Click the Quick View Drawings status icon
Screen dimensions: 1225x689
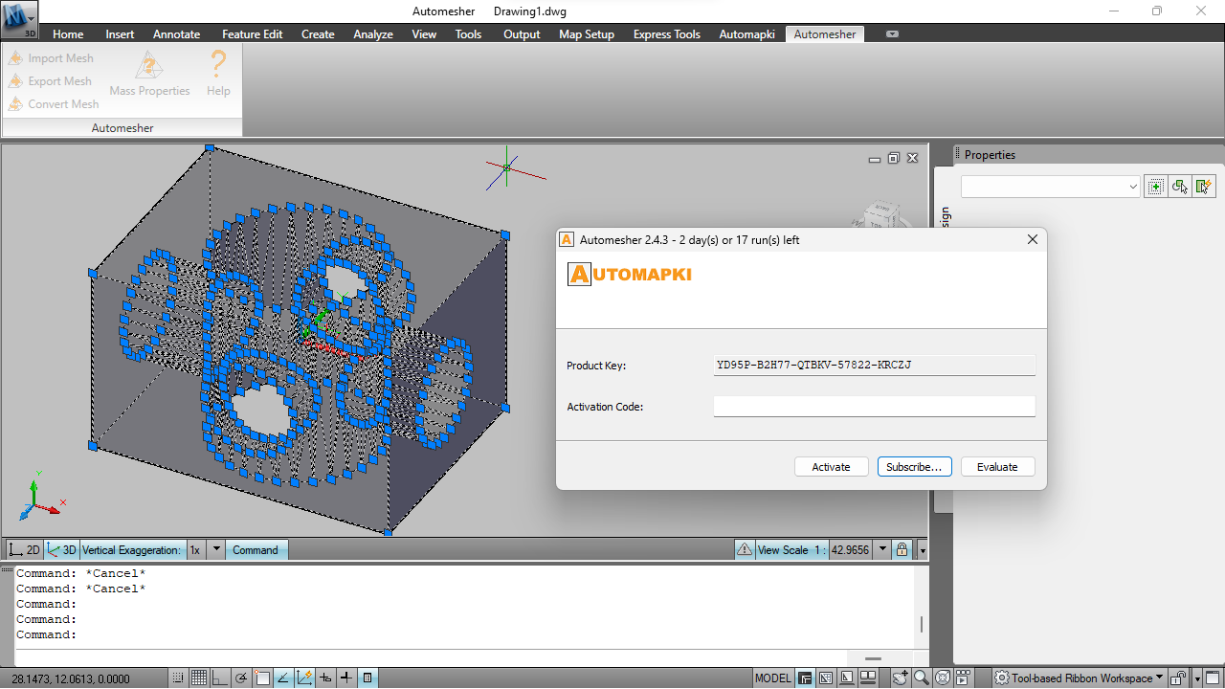pyautogui.click(x=867, y=678)
